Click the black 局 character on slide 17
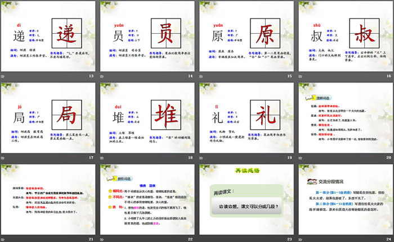The image size is (394, 242). pos(19,118)
